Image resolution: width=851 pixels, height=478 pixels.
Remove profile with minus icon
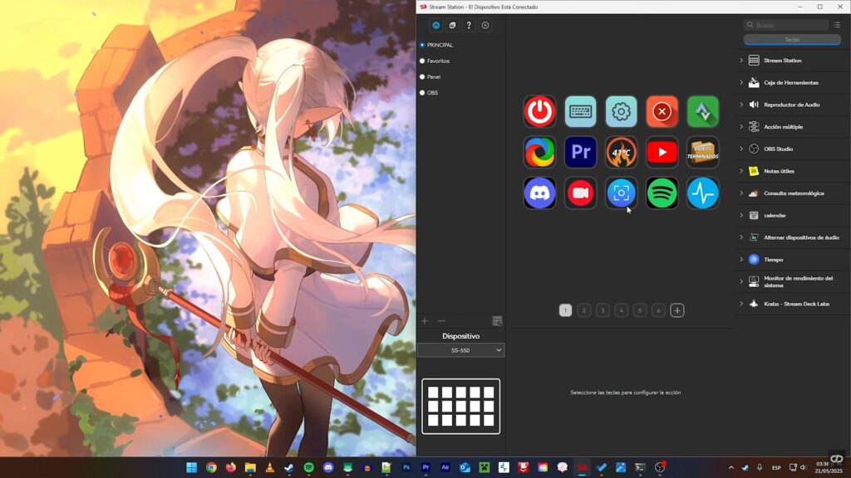coord(441,321)
